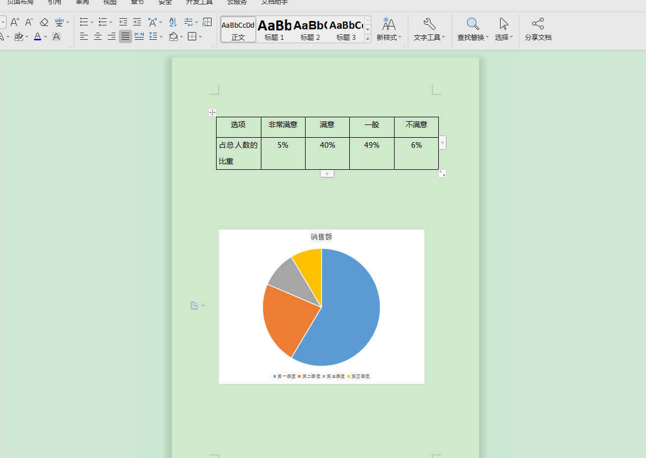Click the add column plus button beside the table
The image size is (646, 458).
click(x=443, y=143)
